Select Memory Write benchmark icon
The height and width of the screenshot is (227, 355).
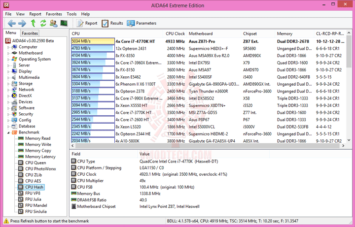point(21,144)
